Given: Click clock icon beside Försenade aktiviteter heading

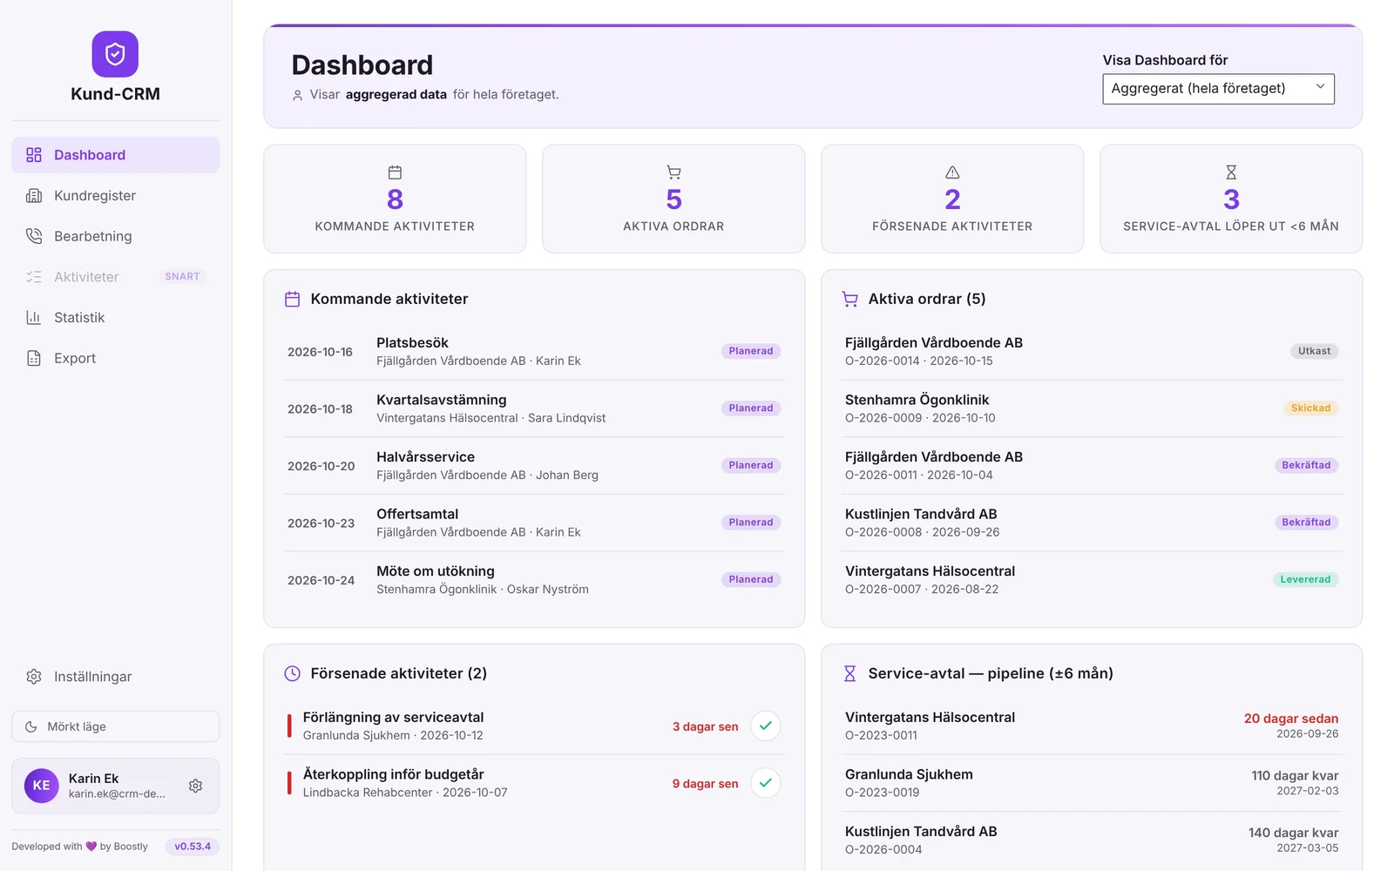Looking at the screenshot, I should (x=293, y=673).
